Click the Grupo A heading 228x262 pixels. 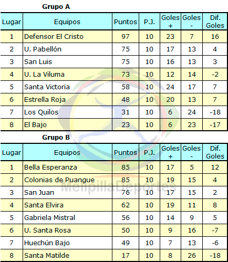(x=56, y=7)
